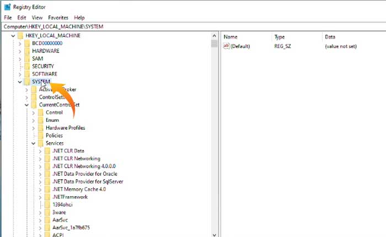Viewport: 386px width, 237px height.
Task: Click the Services folder icon
Action: click(41, 143)
